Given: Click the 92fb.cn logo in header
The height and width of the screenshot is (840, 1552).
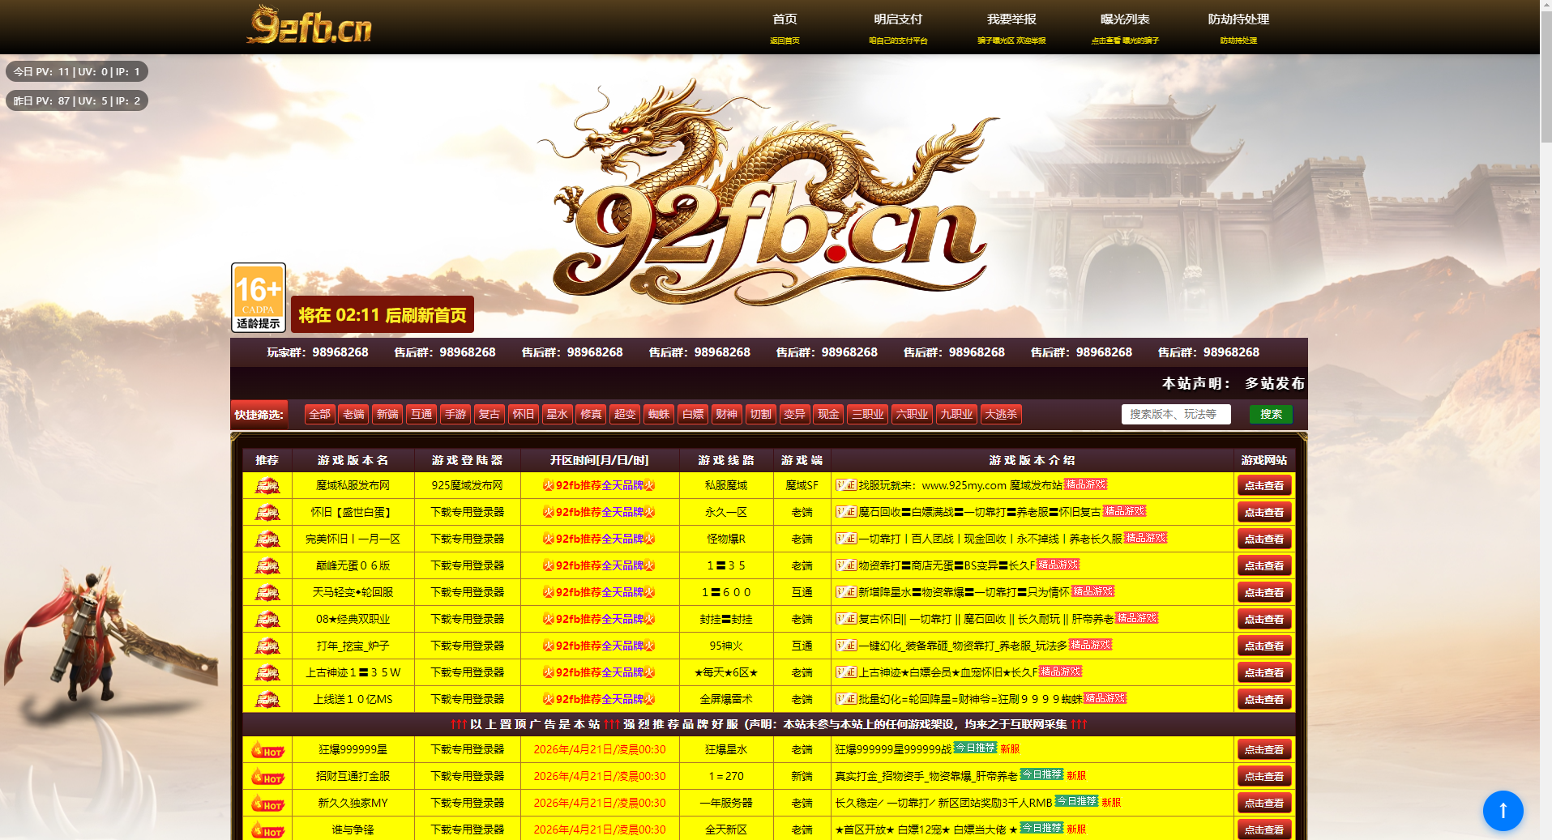Looking at the screenshot, I should tap(309, 26).
